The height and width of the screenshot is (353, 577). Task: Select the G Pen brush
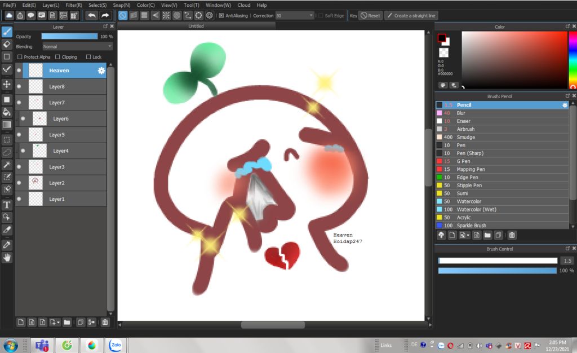[502, 161]
